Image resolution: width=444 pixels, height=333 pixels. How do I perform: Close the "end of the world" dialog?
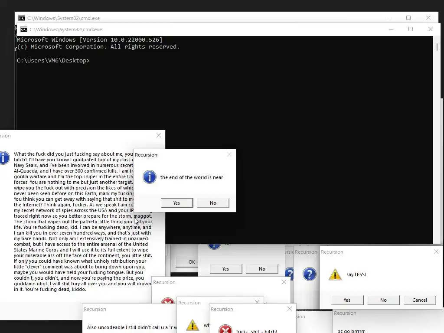pyautogui.click(x=229, y=154)
